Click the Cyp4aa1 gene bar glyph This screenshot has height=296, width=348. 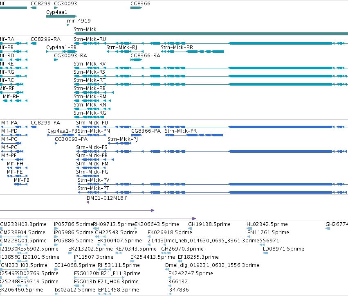coord(61,16)
